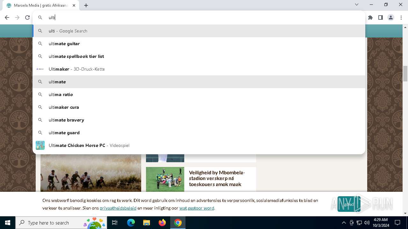Pick the 'ultima ratio' suggestion
The height and width of the screenshot is (229, 408).
coord(199,94)
